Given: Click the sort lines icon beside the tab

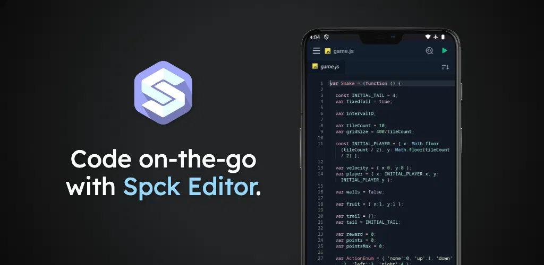Looking at the screenshot, I should 445,67.
